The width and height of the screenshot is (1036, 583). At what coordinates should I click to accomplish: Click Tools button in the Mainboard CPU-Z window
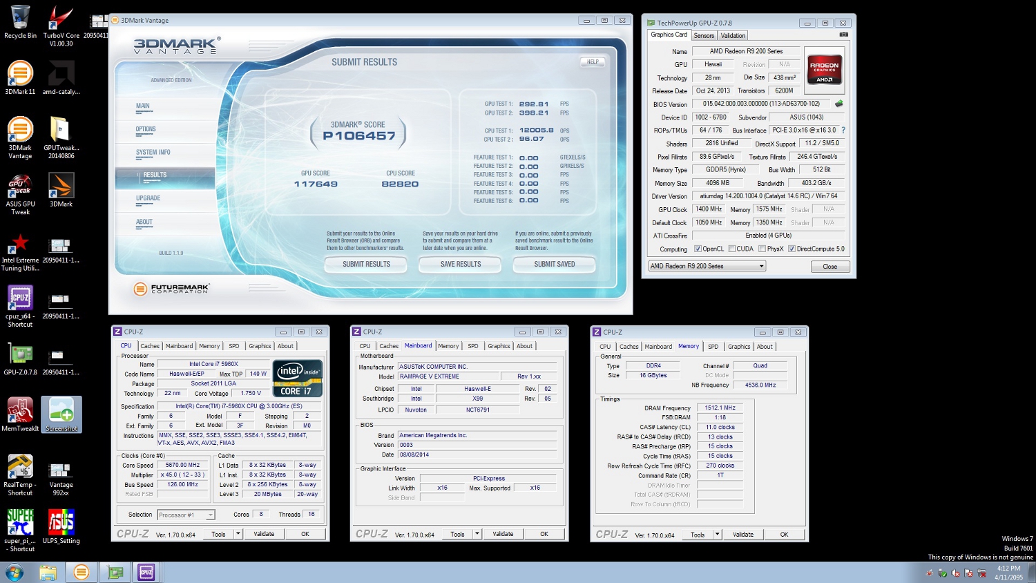tap(457, 534)
